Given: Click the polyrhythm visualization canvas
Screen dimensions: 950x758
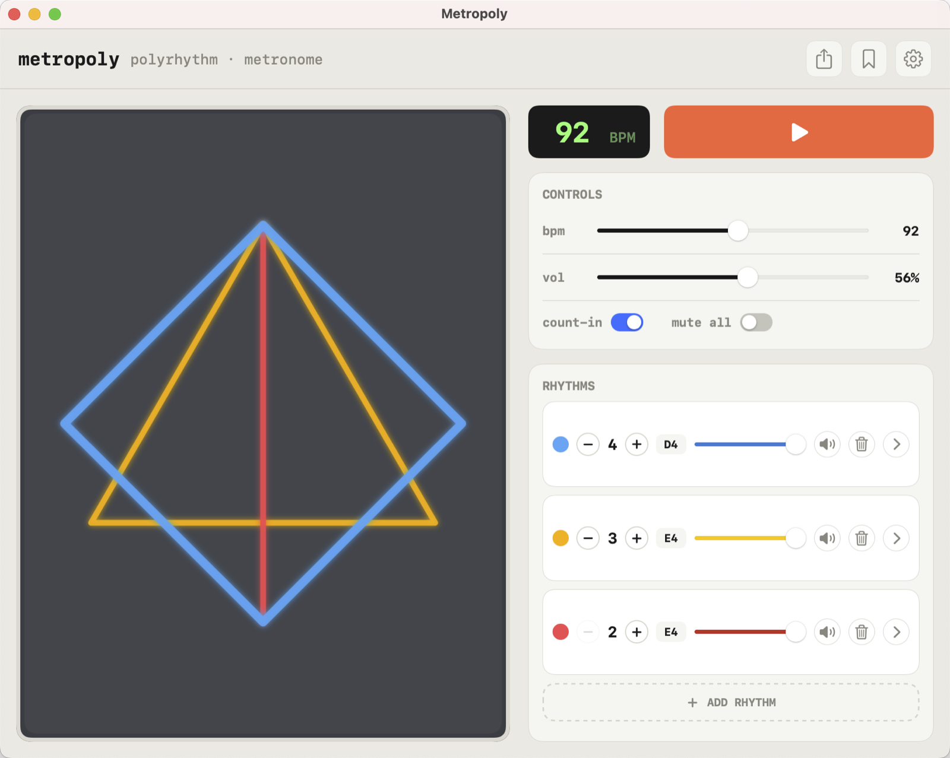Looking at the screenshot, I should (263, 423).
